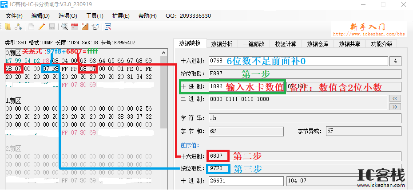Click the blue notepad edit icon
Screen dimensions: 413x190
click(108, 27)
